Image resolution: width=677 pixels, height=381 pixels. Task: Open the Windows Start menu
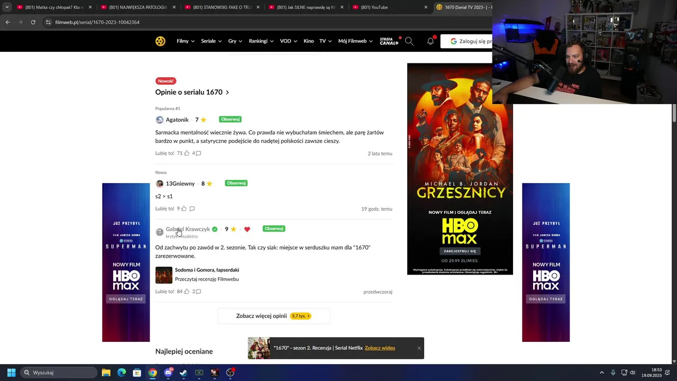[x=11, y=373]
